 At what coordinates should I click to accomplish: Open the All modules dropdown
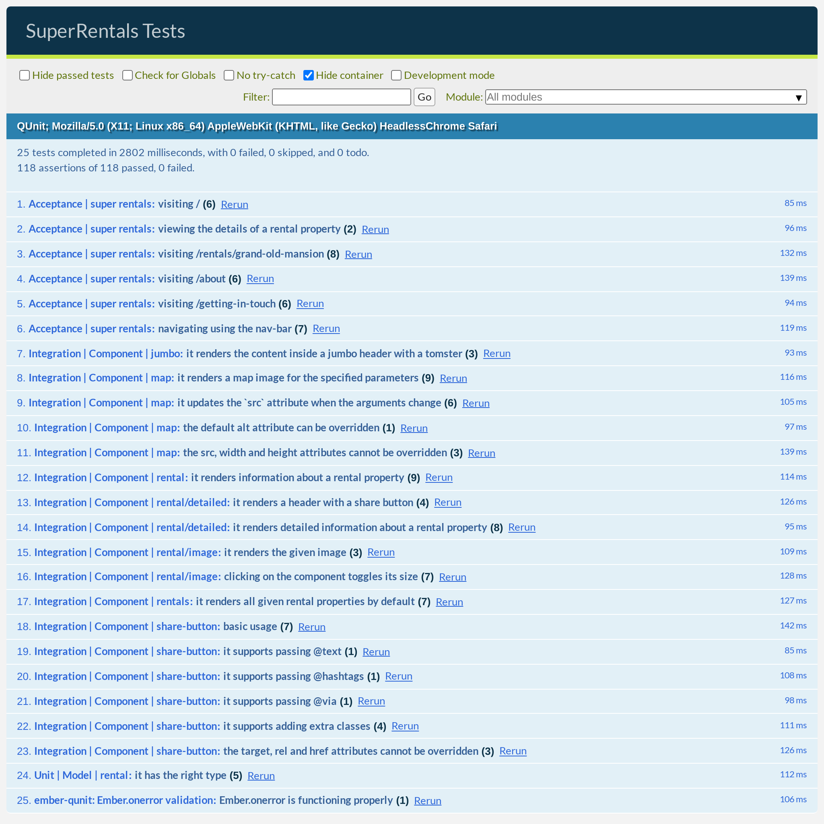click(646, 97)
